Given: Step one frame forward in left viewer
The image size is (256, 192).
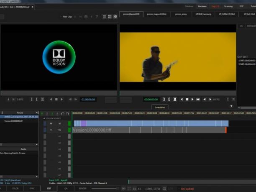Looking at the screenshot, I should tap(76, 99).
